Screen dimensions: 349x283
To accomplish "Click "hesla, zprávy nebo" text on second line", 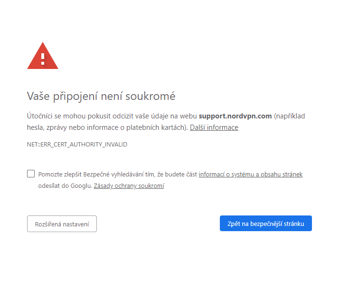I will coord(52,127).
